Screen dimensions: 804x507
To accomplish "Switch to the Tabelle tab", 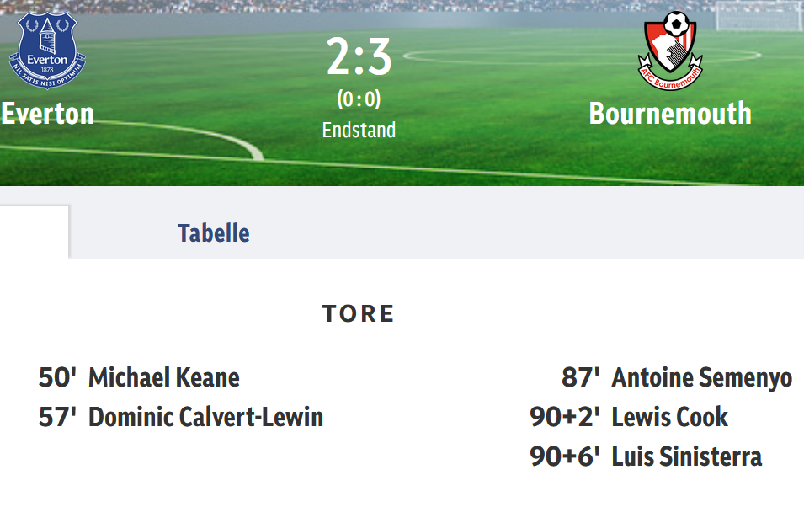I will pyautogui.click(x=214, y=232).
